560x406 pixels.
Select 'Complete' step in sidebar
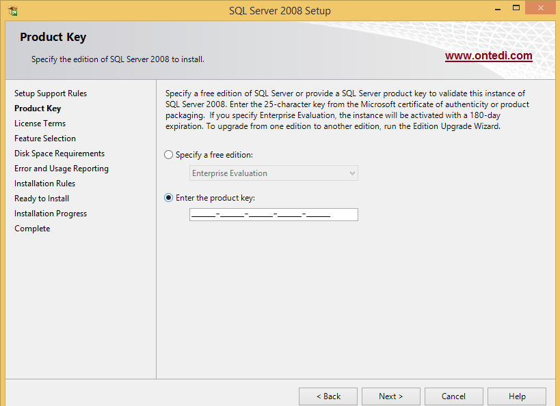click(32, 229)
